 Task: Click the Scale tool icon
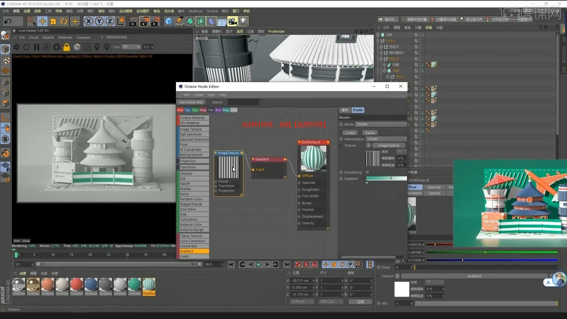point(53,21)
